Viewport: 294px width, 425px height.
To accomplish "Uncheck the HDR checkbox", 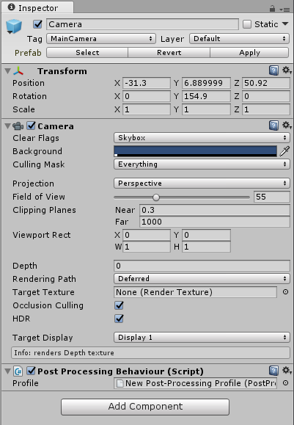I will pos(119,319).
